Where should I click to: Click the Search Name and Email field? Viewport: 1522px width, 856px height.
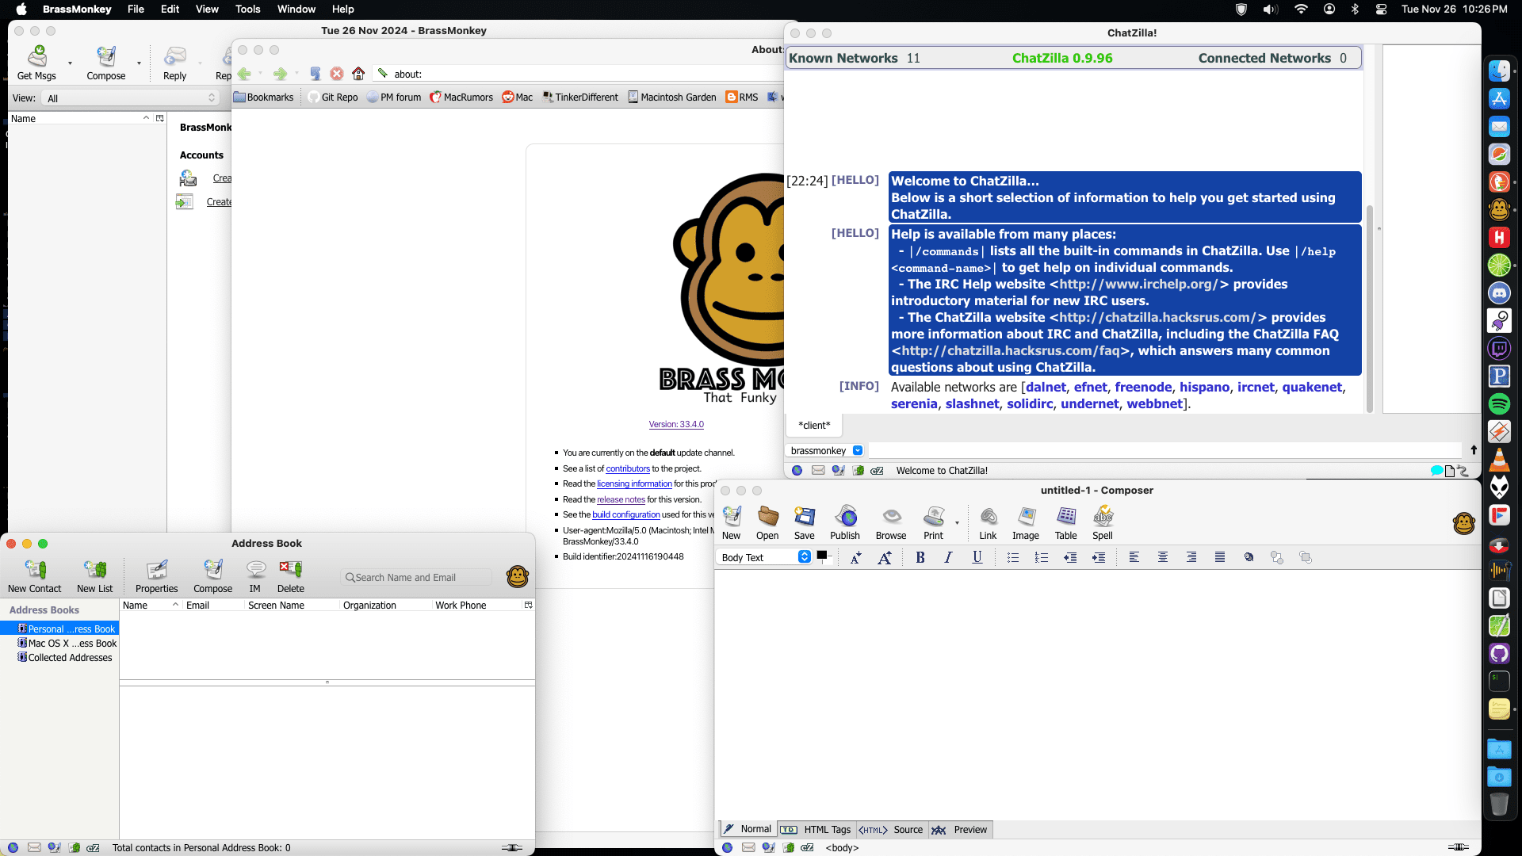pyautogui.click(x=417, y=577)
